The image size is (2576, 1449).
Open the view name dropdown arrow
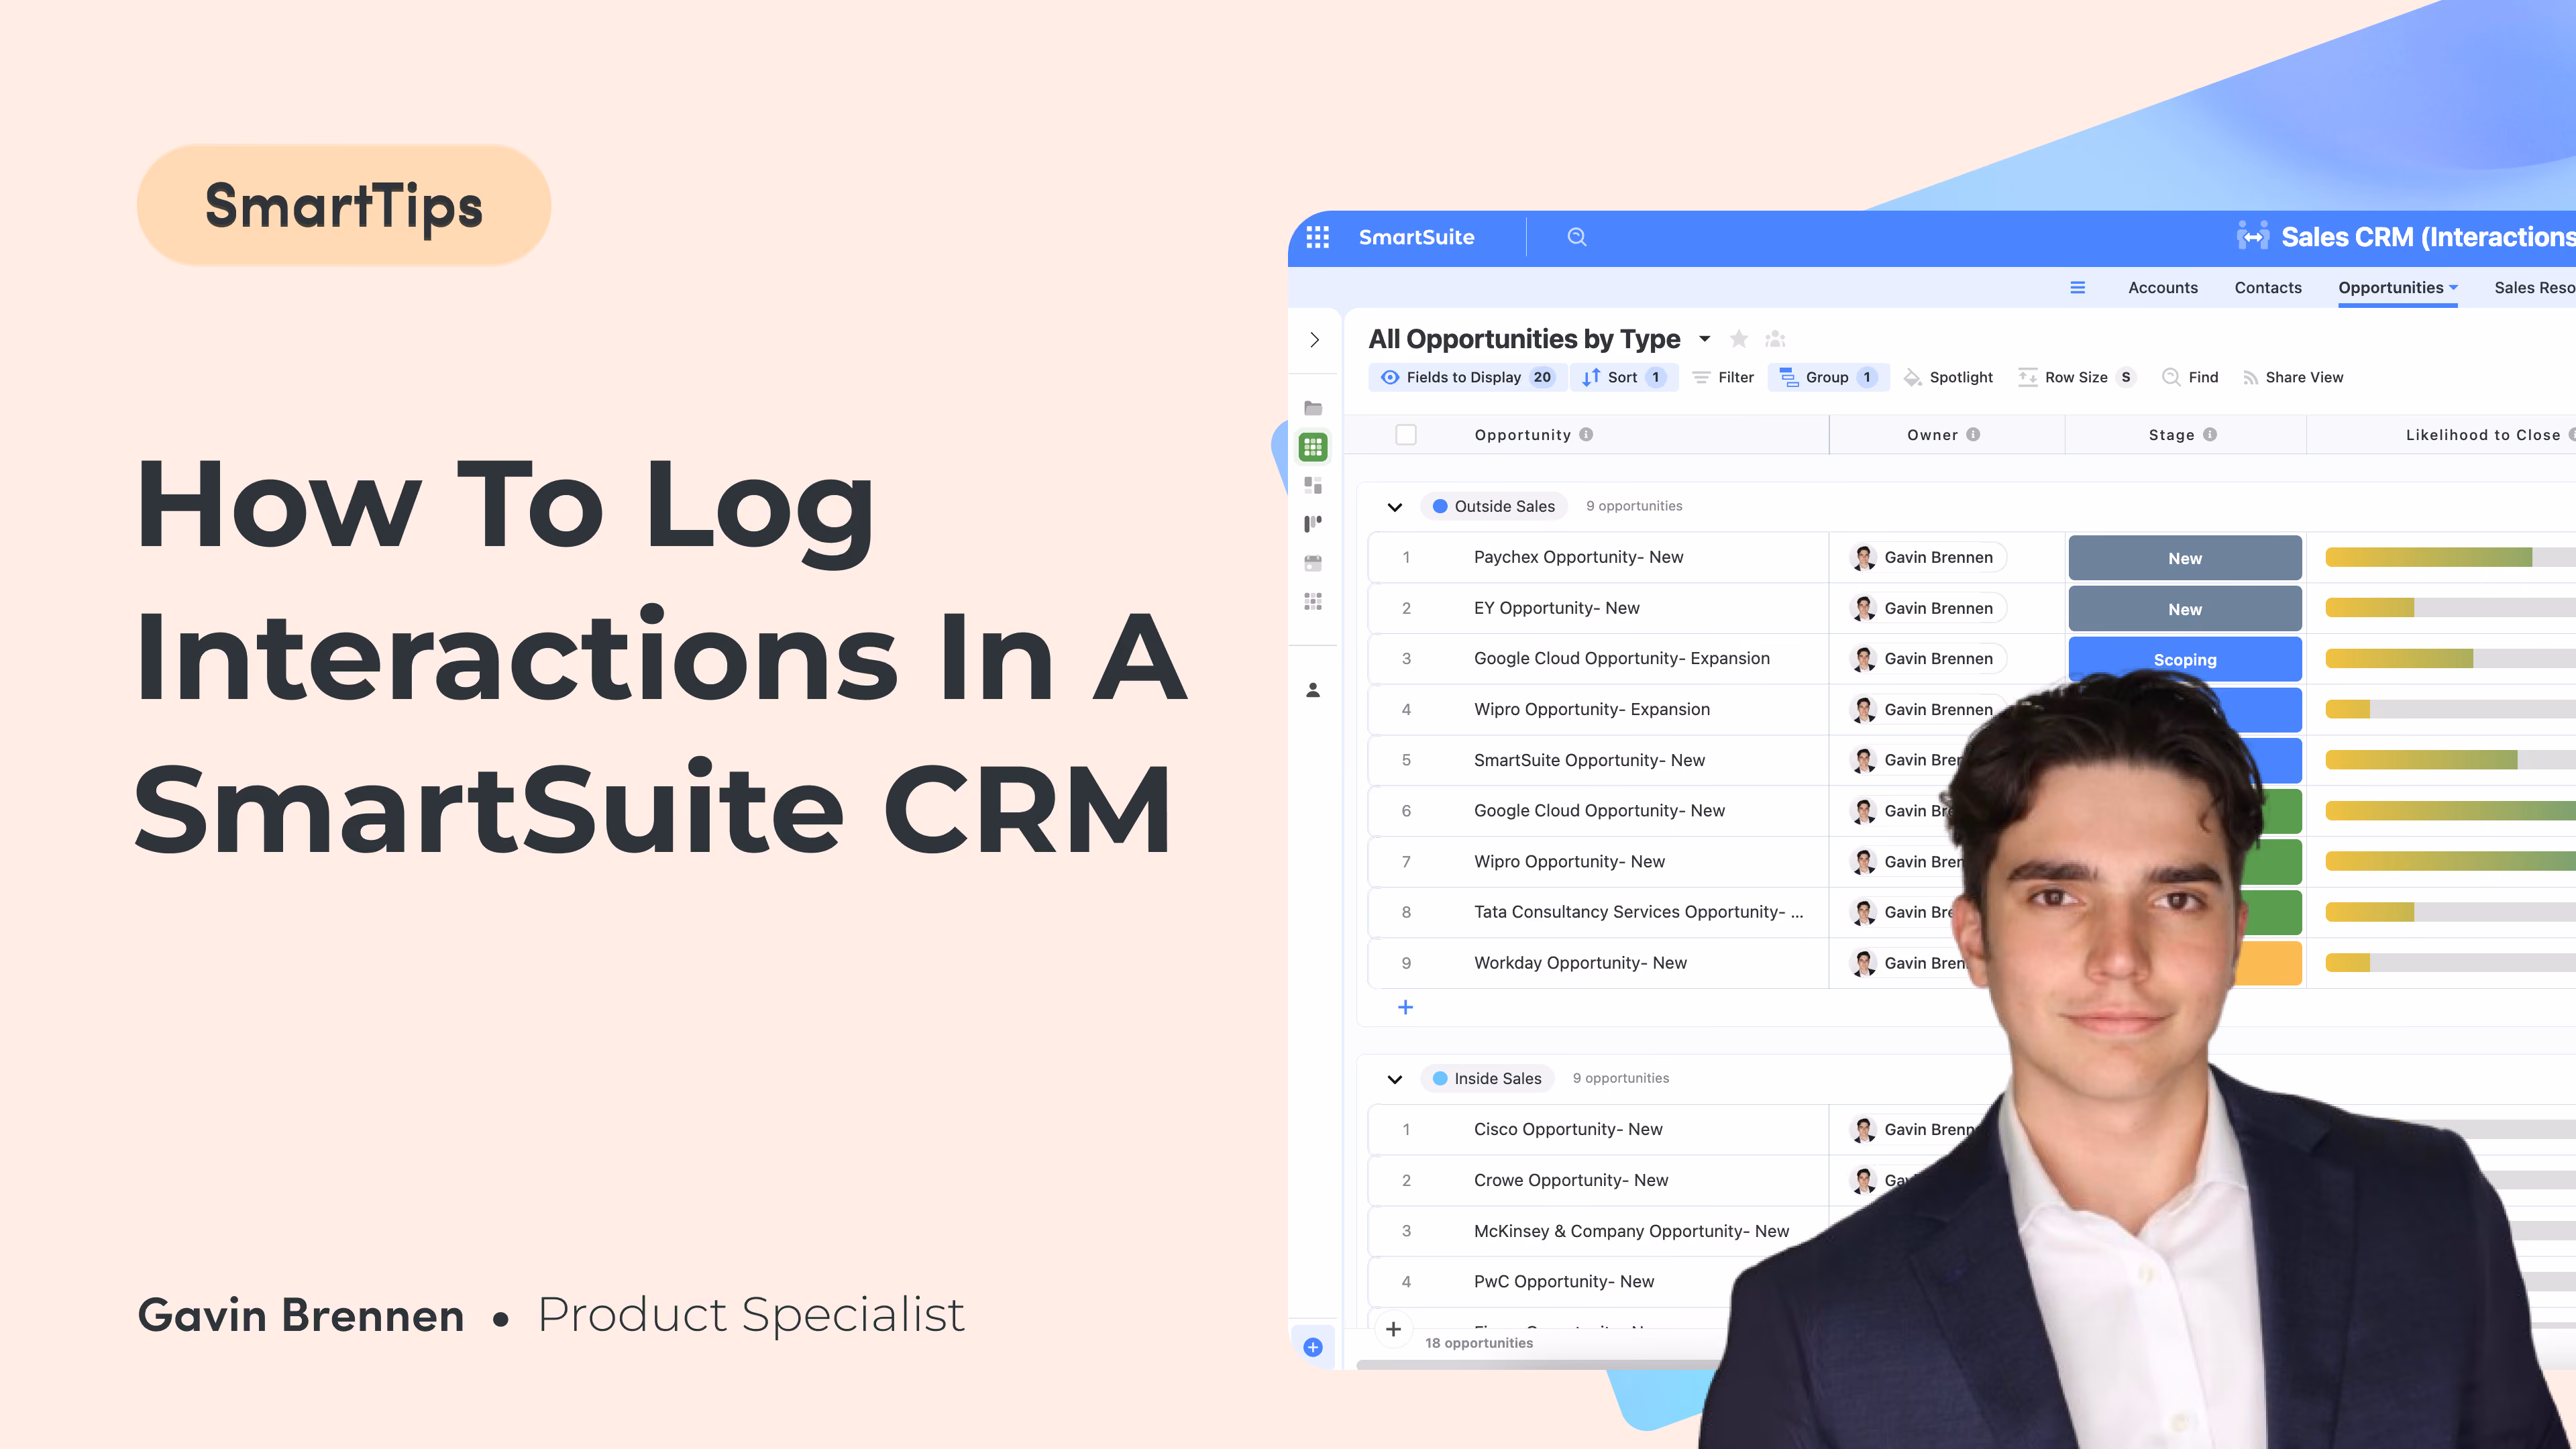tap(1705, 339)
